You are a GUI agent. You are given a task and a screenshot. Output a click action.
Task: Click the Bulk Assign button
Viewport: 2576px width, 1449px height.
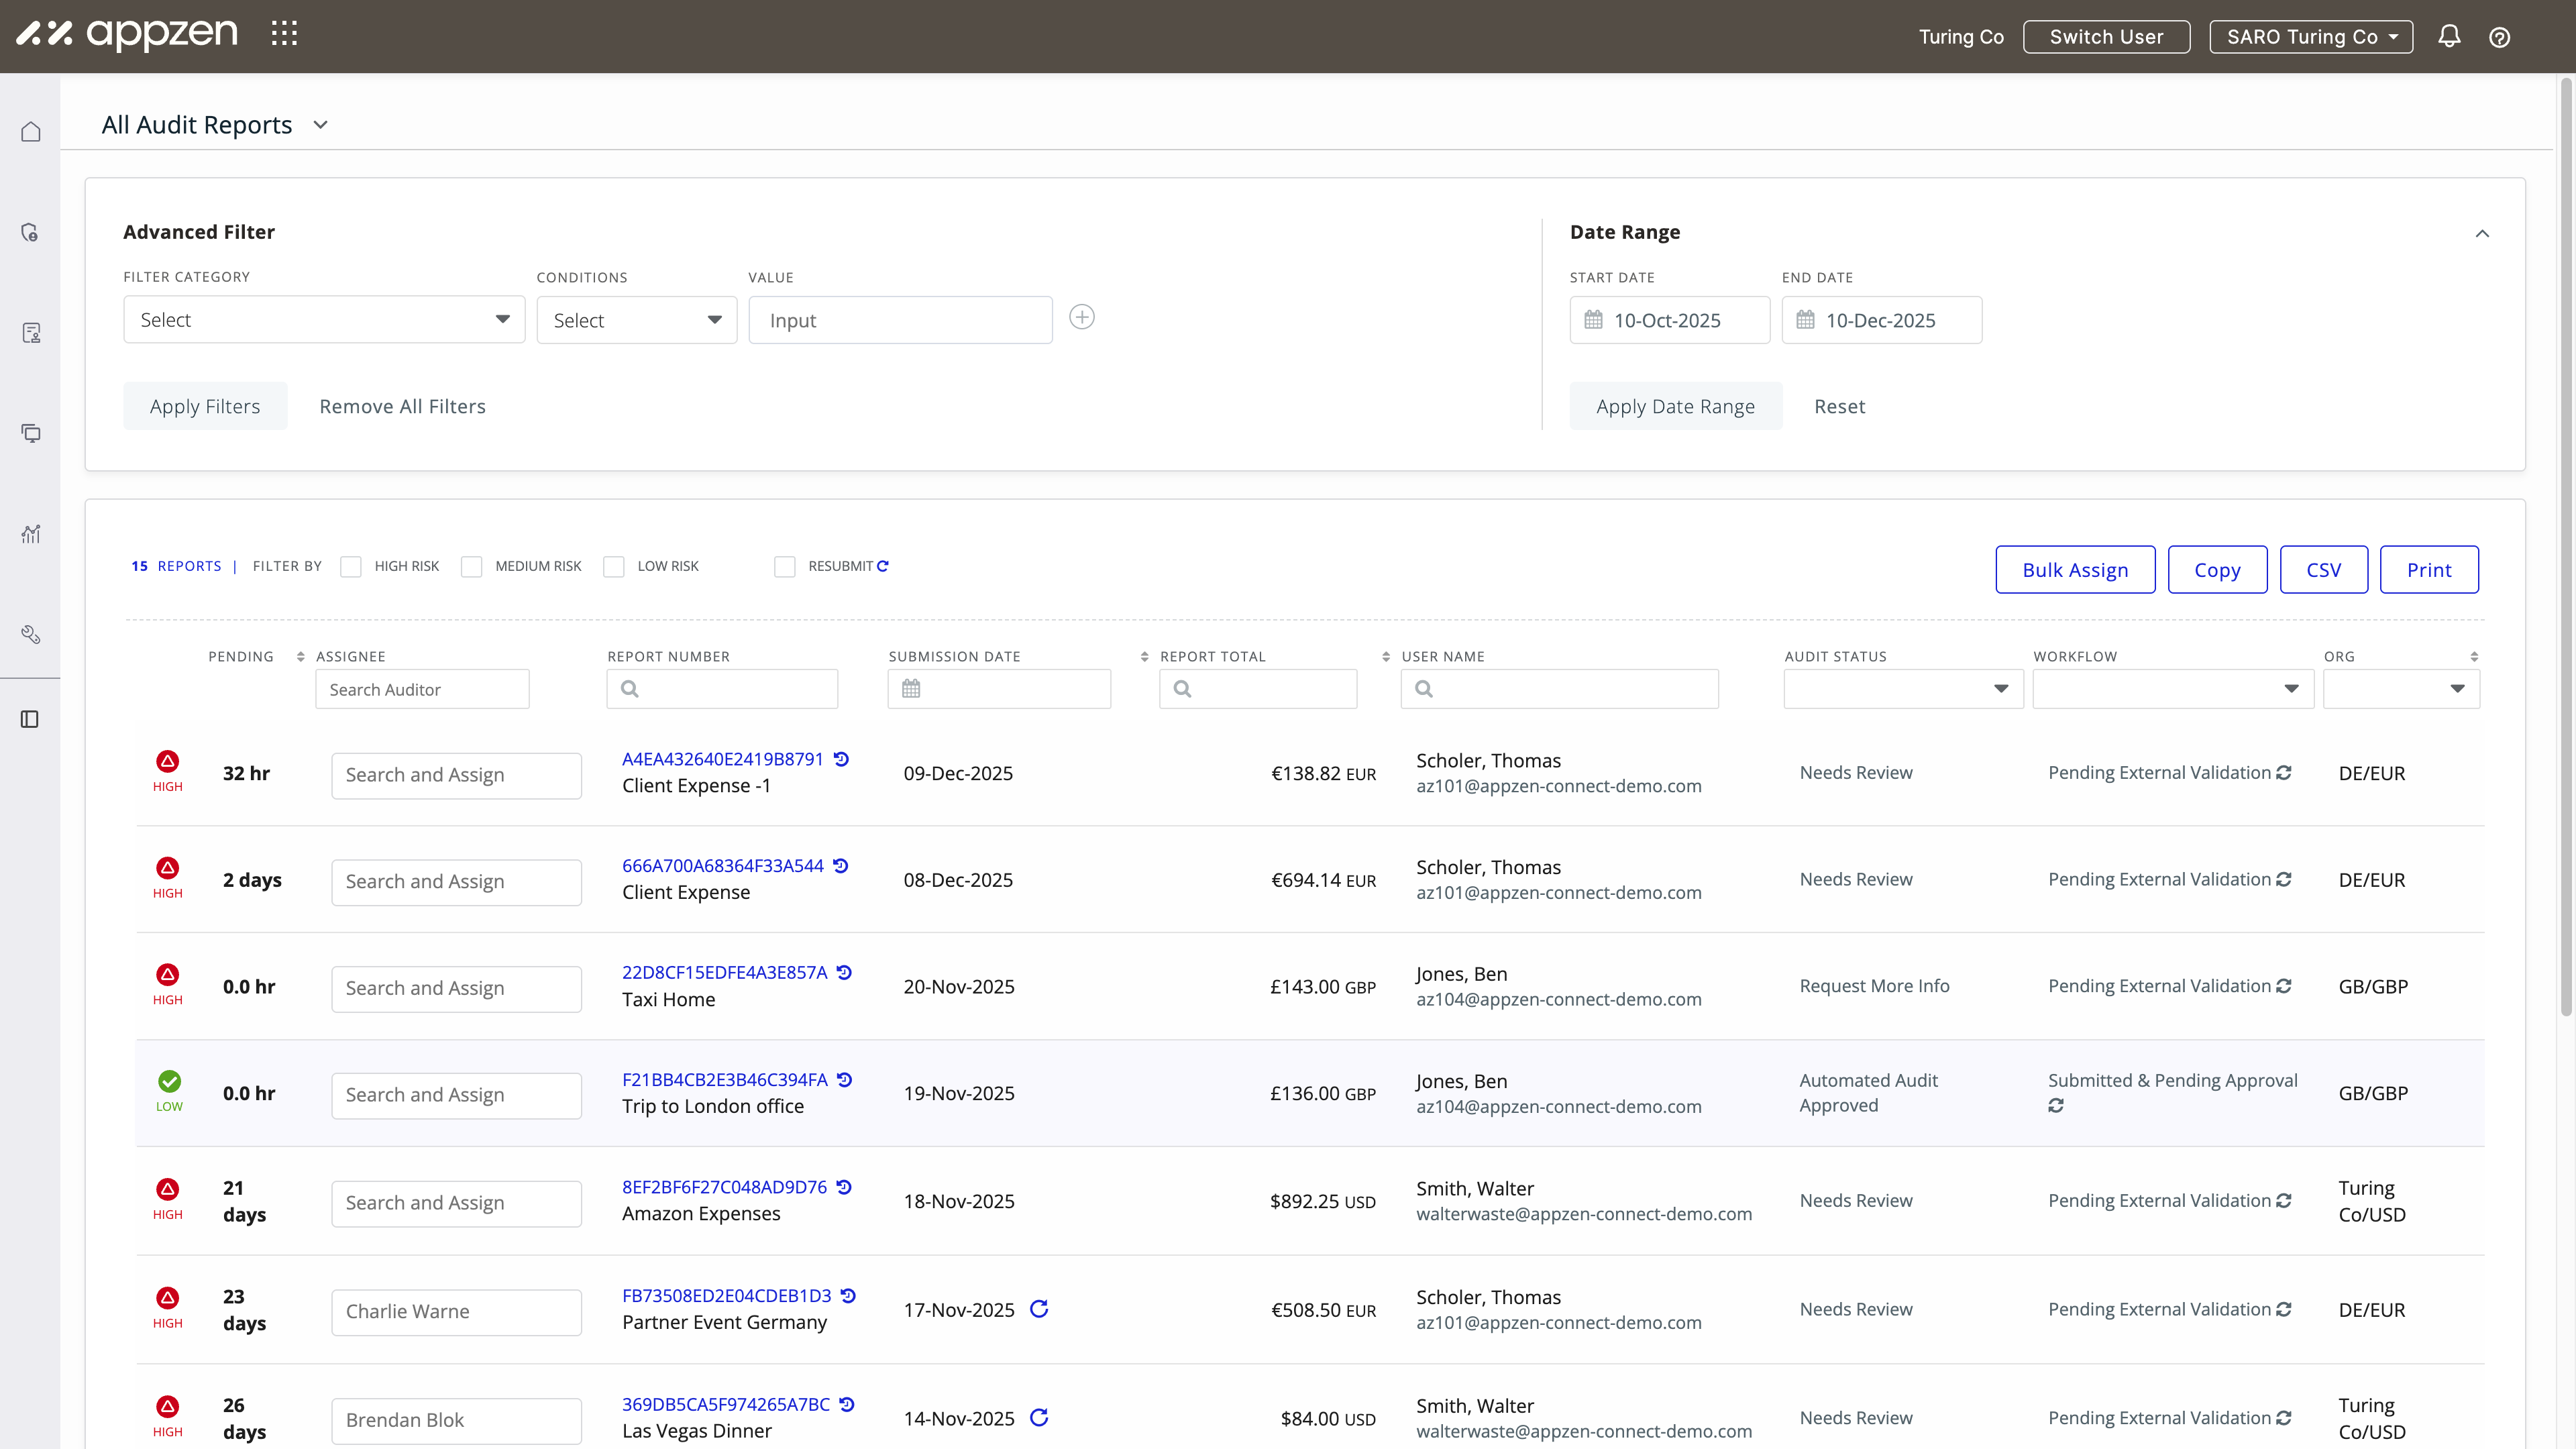pyautogui.click(x=2075, y=570)
